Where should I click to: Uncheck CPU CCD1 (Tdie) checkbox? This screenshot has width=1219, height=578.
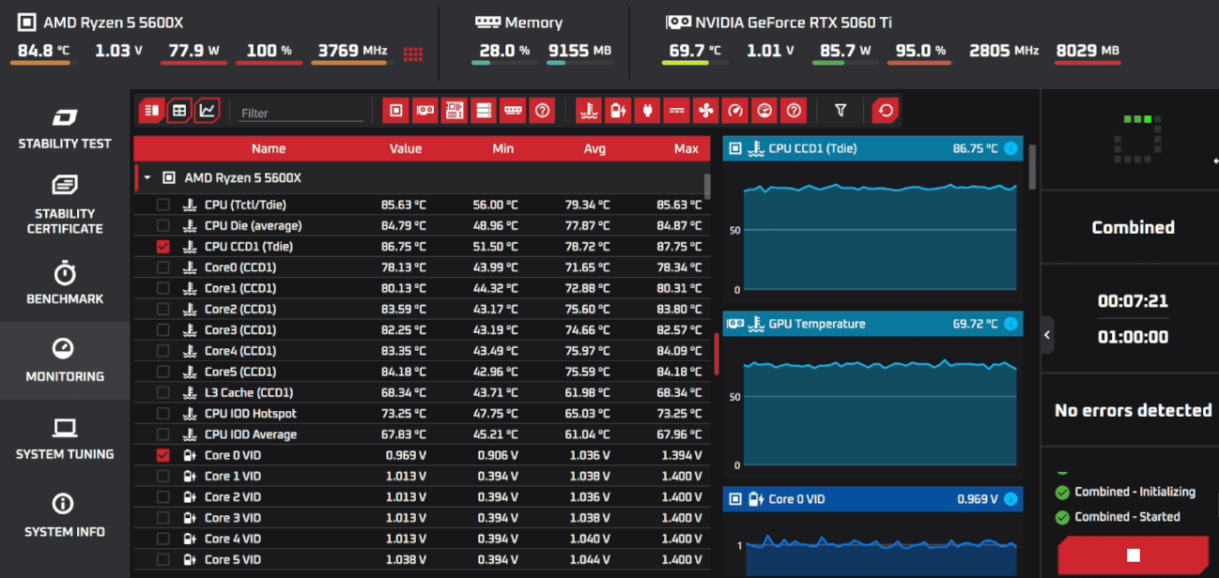click(163, 247)
